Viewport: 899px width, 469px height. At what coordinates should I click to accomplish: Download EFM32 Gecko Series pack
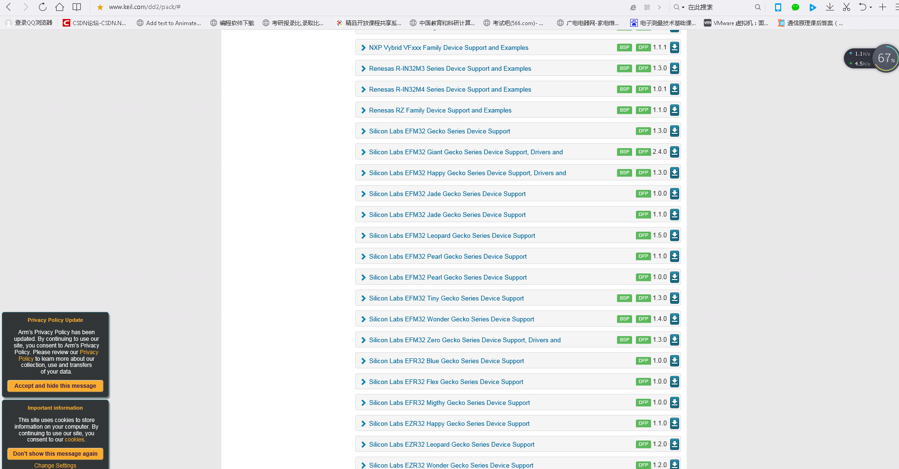pos(674,131)
